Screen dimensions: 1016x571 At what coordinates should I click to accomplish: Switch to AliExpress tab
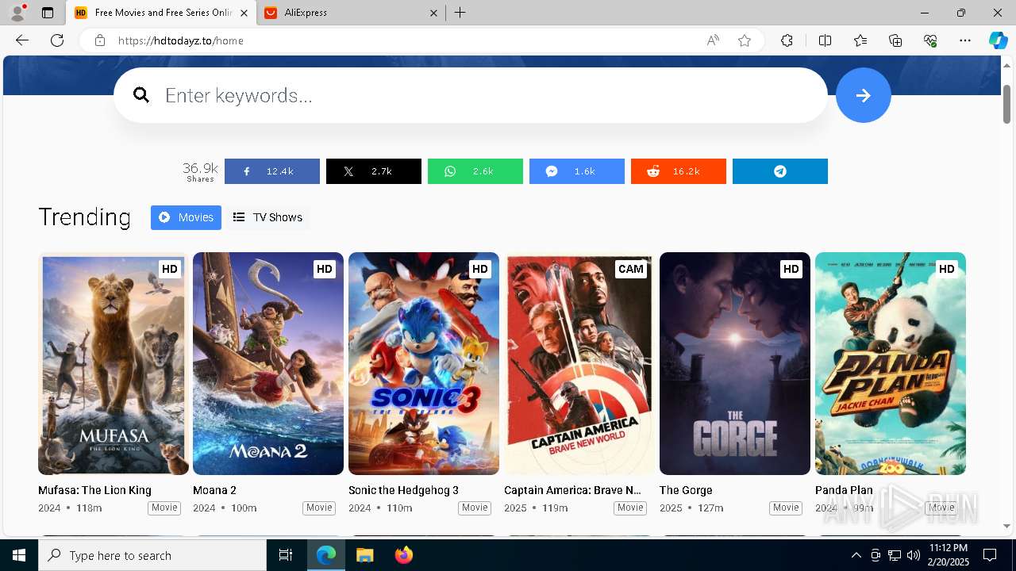click(349, 13)
